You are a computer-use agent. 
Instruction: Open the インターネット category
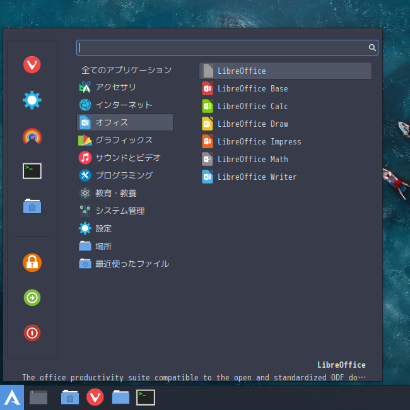(125, 105)
